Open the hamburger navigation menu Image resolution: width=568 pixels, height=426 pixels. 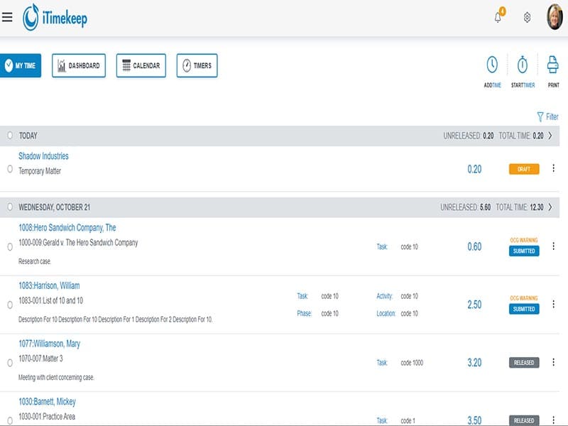[x=7, y=17]
